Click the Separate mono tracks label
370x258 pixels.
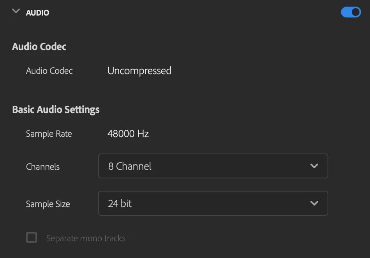[86, 238]
